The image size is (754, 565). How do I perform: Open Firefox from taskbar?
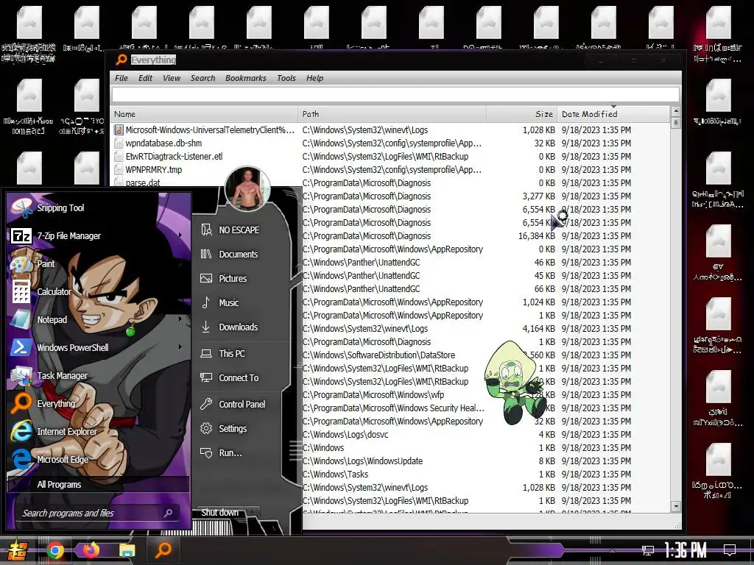pos(91,550)
